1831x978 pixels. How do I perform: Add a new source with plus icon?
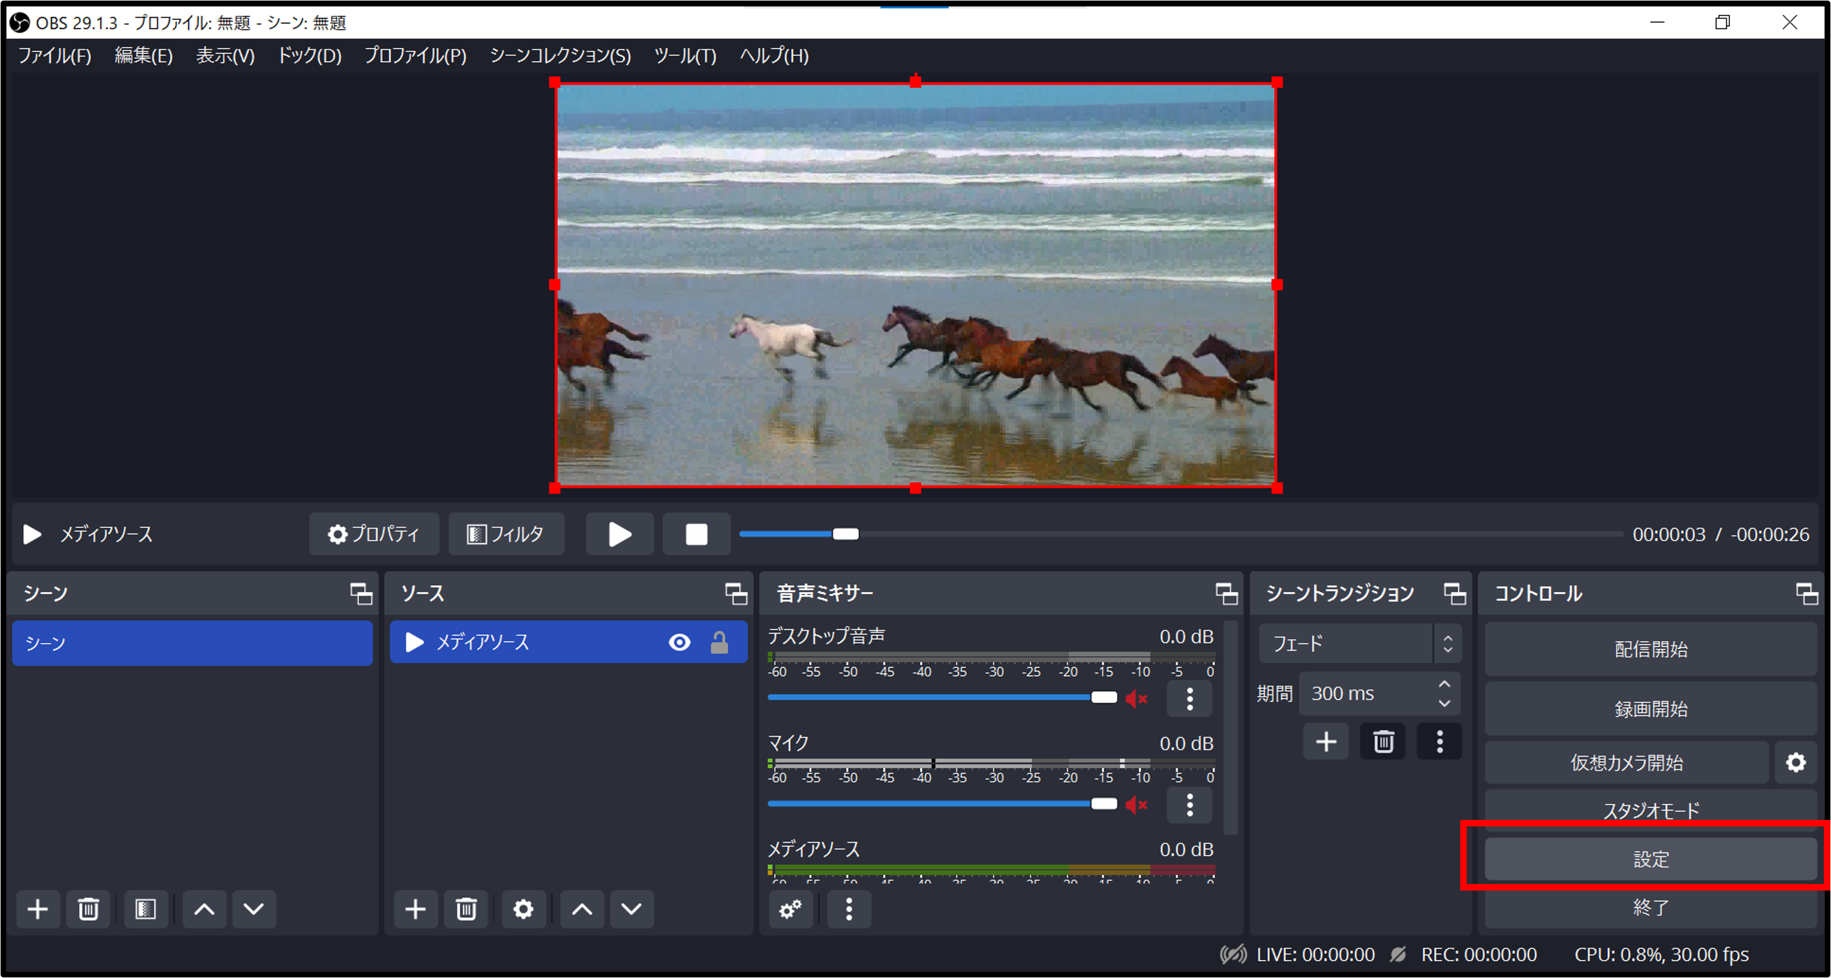click(x=415, y=909)
